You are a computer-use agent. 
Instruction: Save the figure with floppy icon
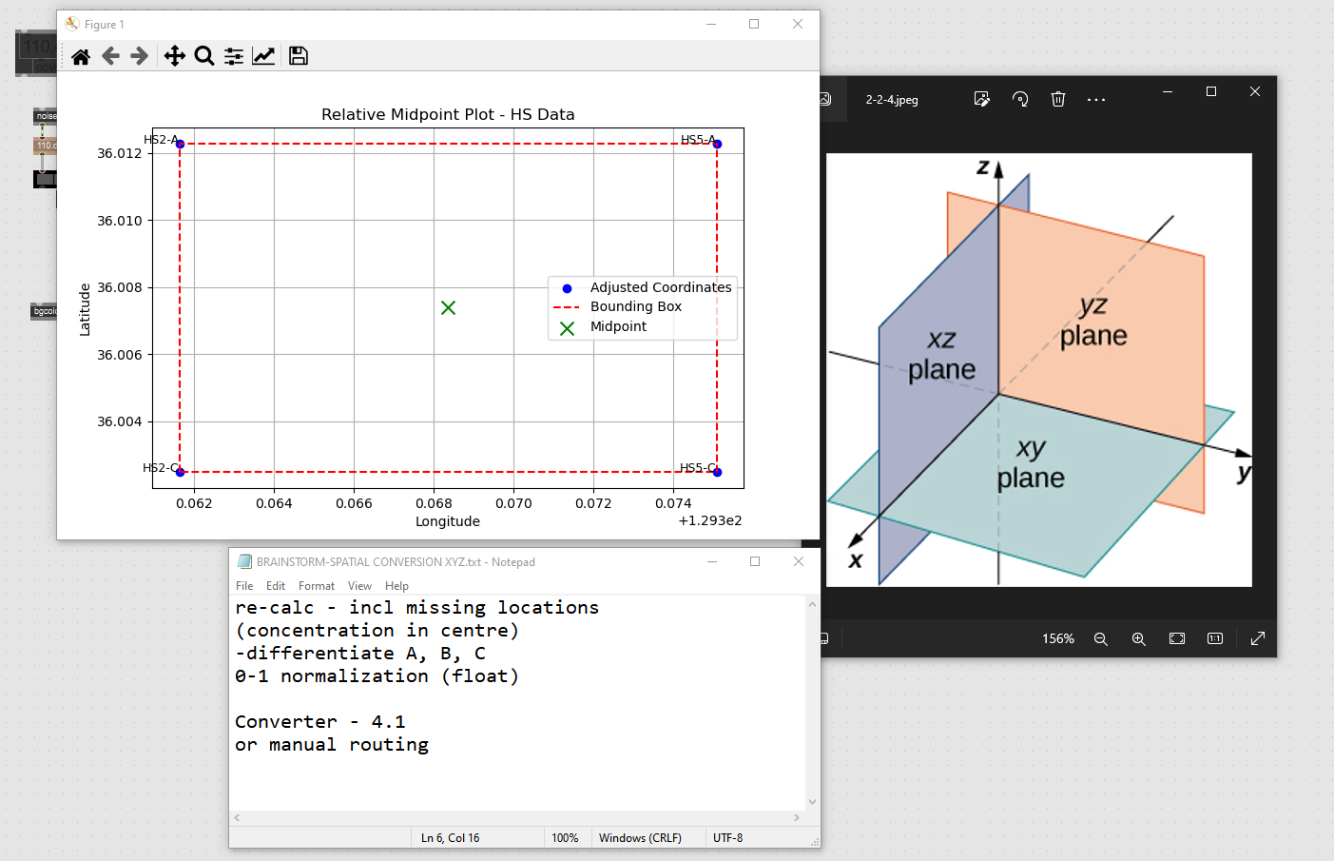[298, 56]
